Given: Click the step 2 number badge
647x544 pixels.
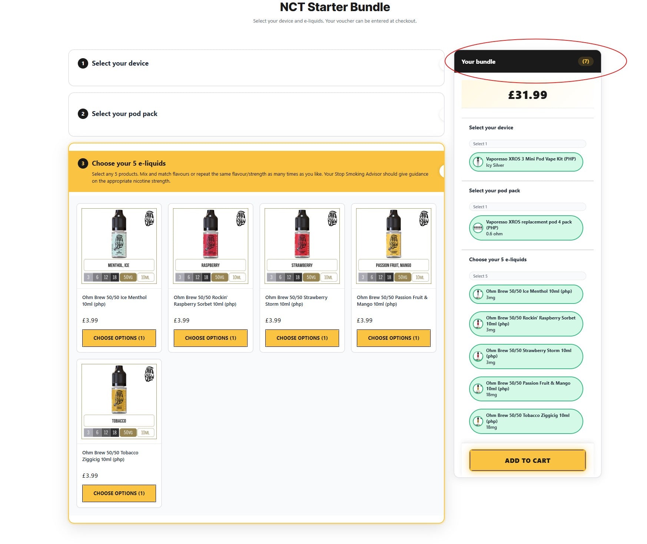Looking at the screenshot, I should click(x=83, y=114).
